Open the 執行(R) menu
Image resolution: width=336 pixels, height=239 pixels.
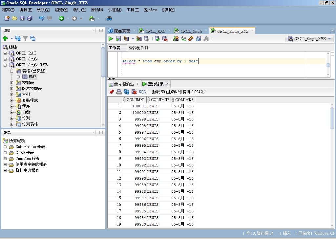pyautogui.click(x=79, y=10)
